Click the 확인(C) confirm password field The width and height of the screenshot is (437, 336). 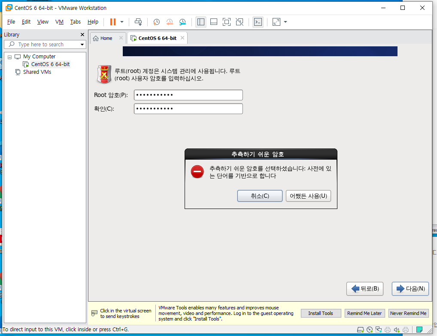click(188, 109)
